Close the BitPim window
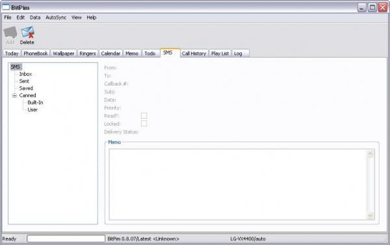390x245 pixels. pos(382,8)
